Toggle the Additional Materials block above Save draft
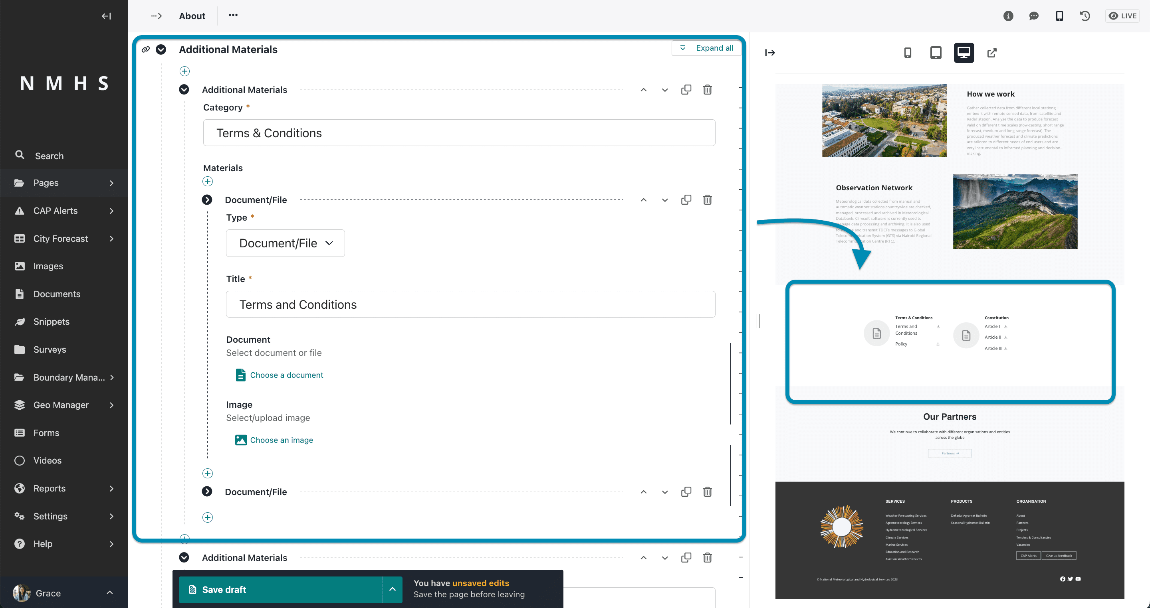 [184, 557]
